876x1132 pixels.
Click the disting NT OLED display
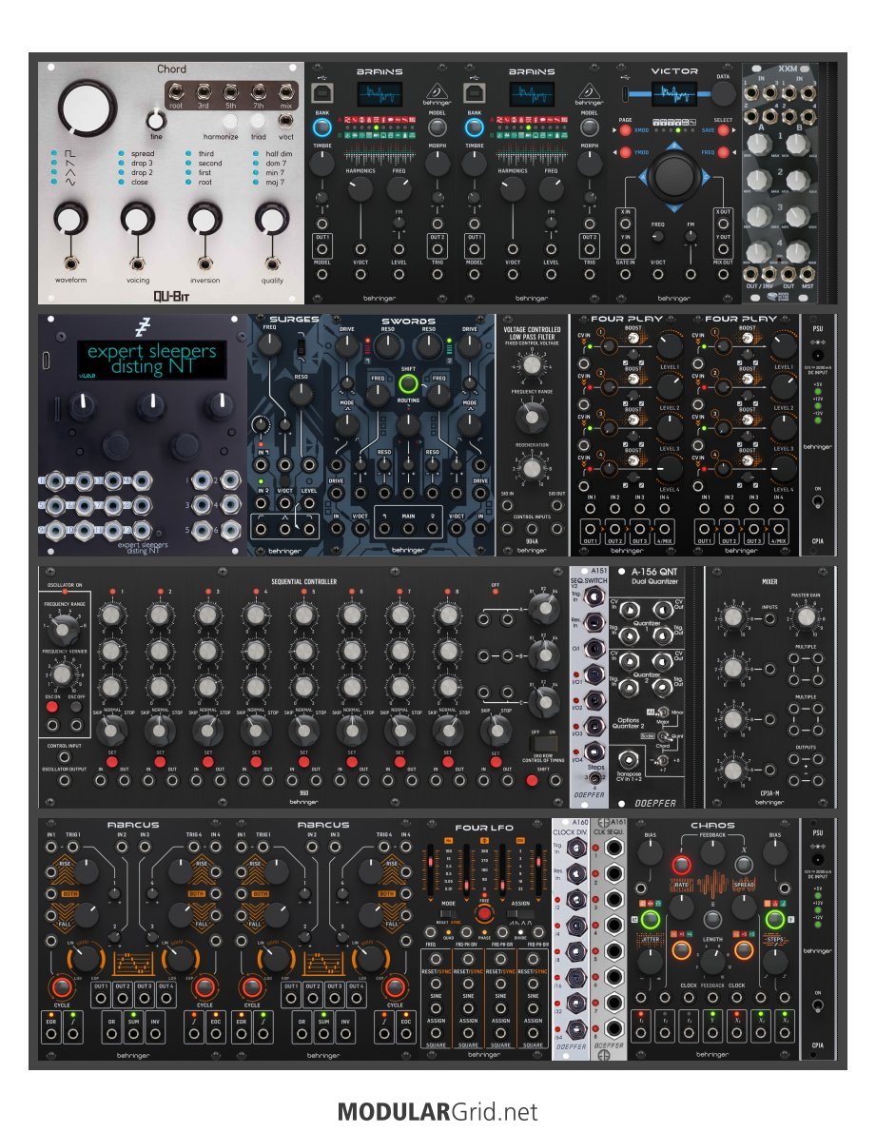click(x=151, y=360)
